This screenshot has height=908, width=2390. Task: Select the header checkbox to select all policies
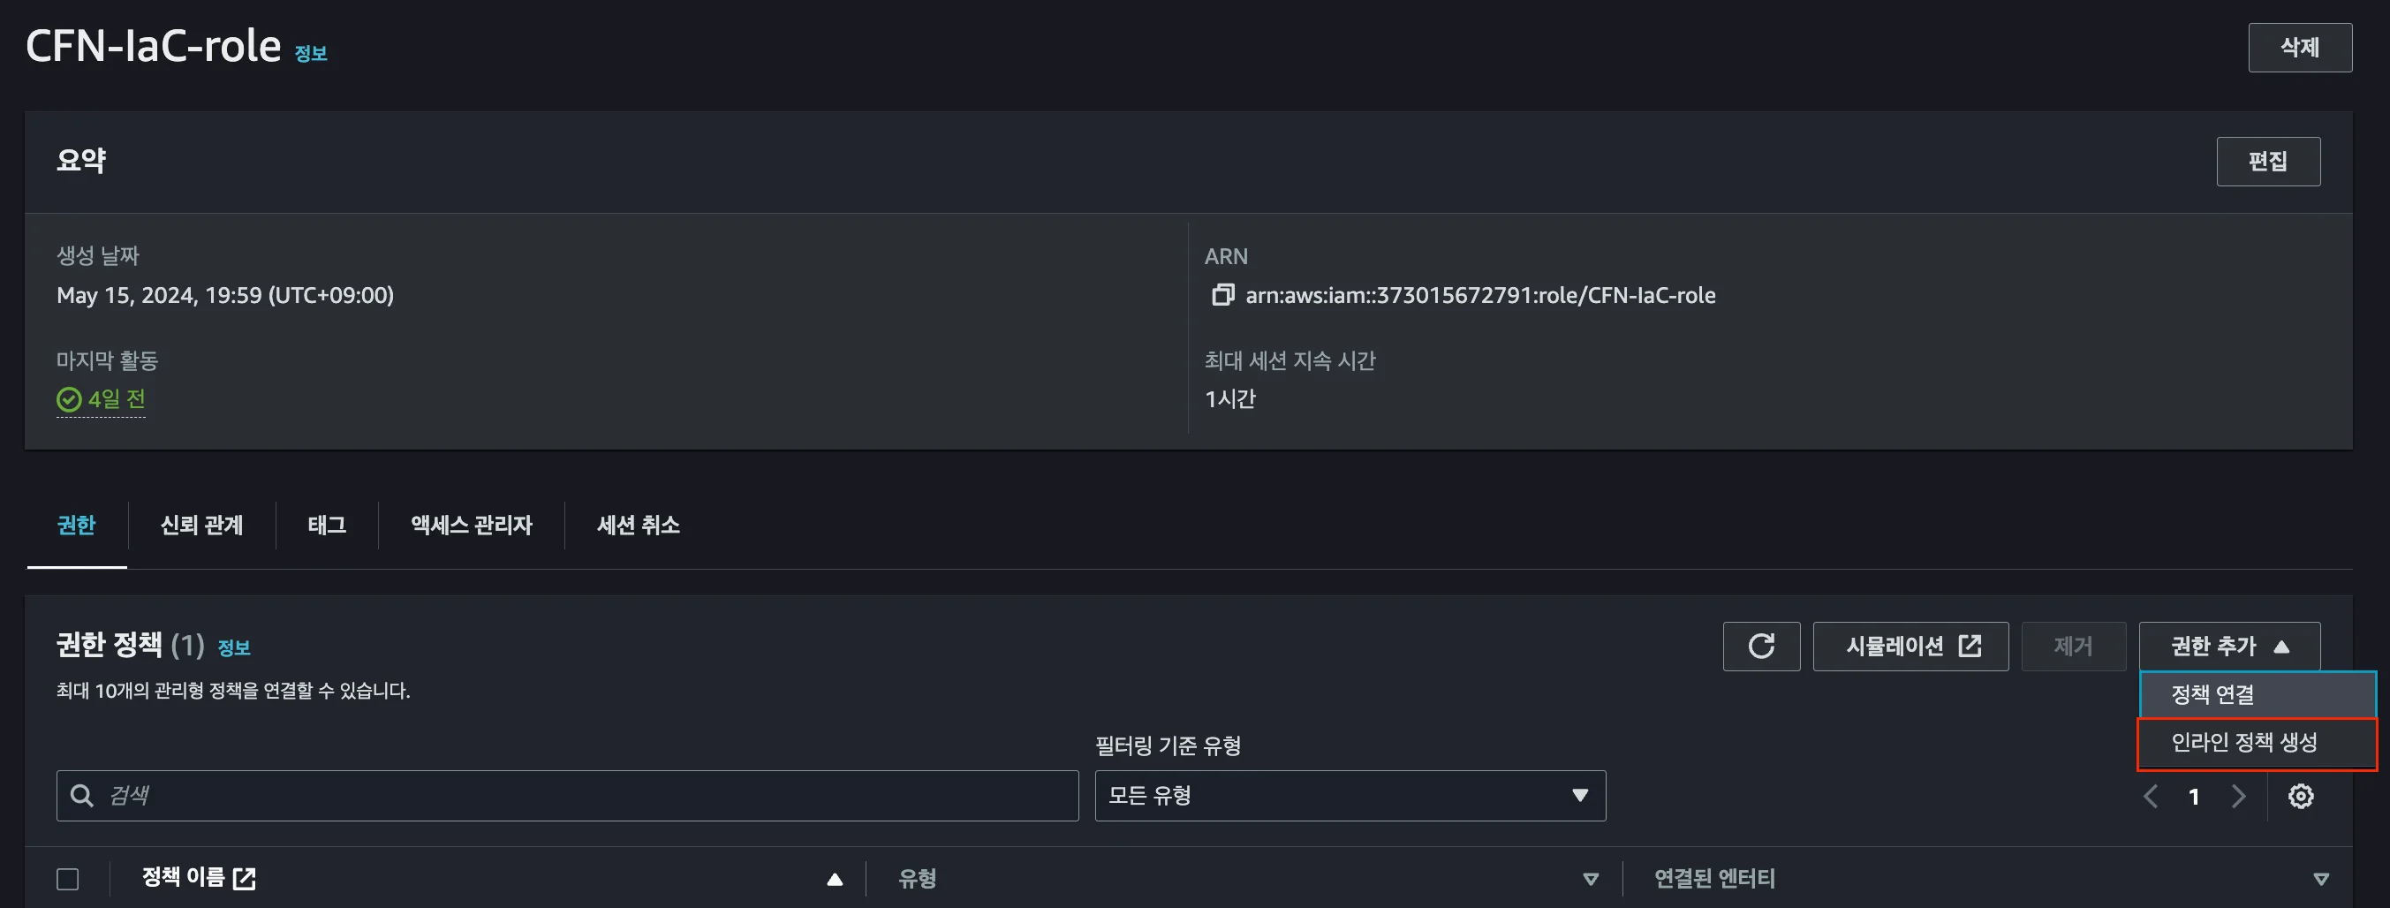[67, 876]
